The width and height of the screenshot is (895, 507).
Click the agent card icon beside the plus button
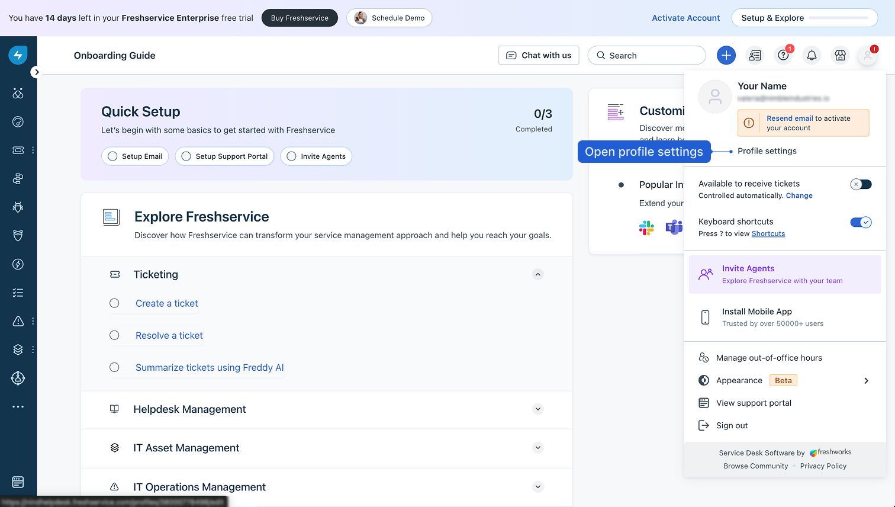755,55
